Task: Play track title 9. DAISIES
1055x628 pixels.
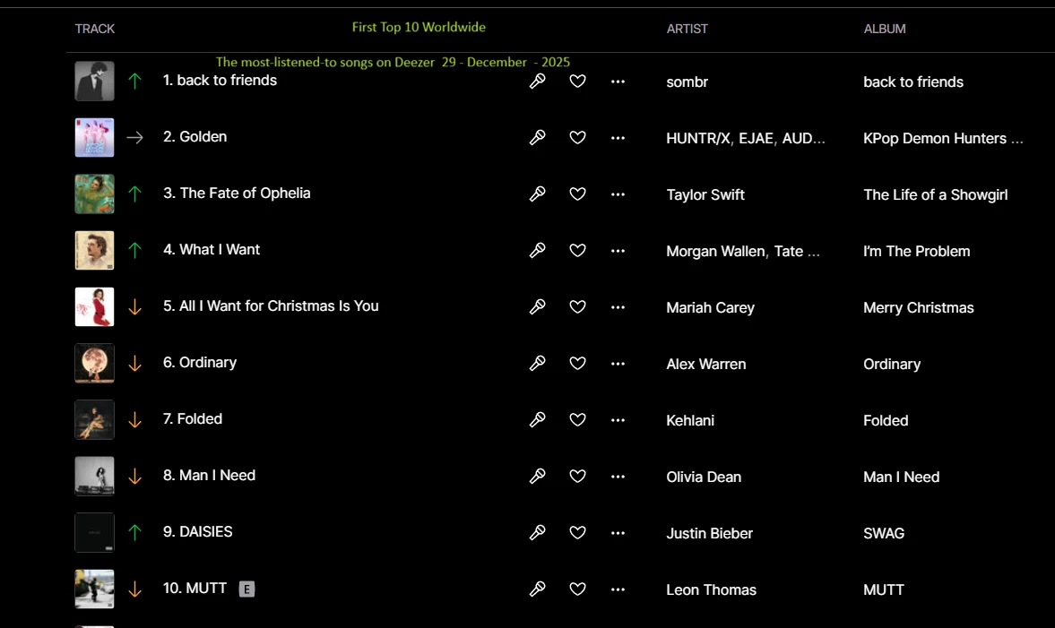Action: tap(197, 531)
